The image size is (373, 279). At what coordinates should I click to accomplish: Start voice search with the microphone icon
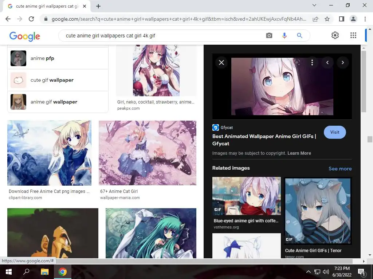[x=284, y=36]
